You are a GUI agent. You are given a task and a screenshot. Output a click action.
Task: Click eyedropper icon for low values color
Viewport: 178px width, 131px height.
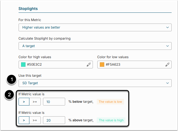[167, 65]
